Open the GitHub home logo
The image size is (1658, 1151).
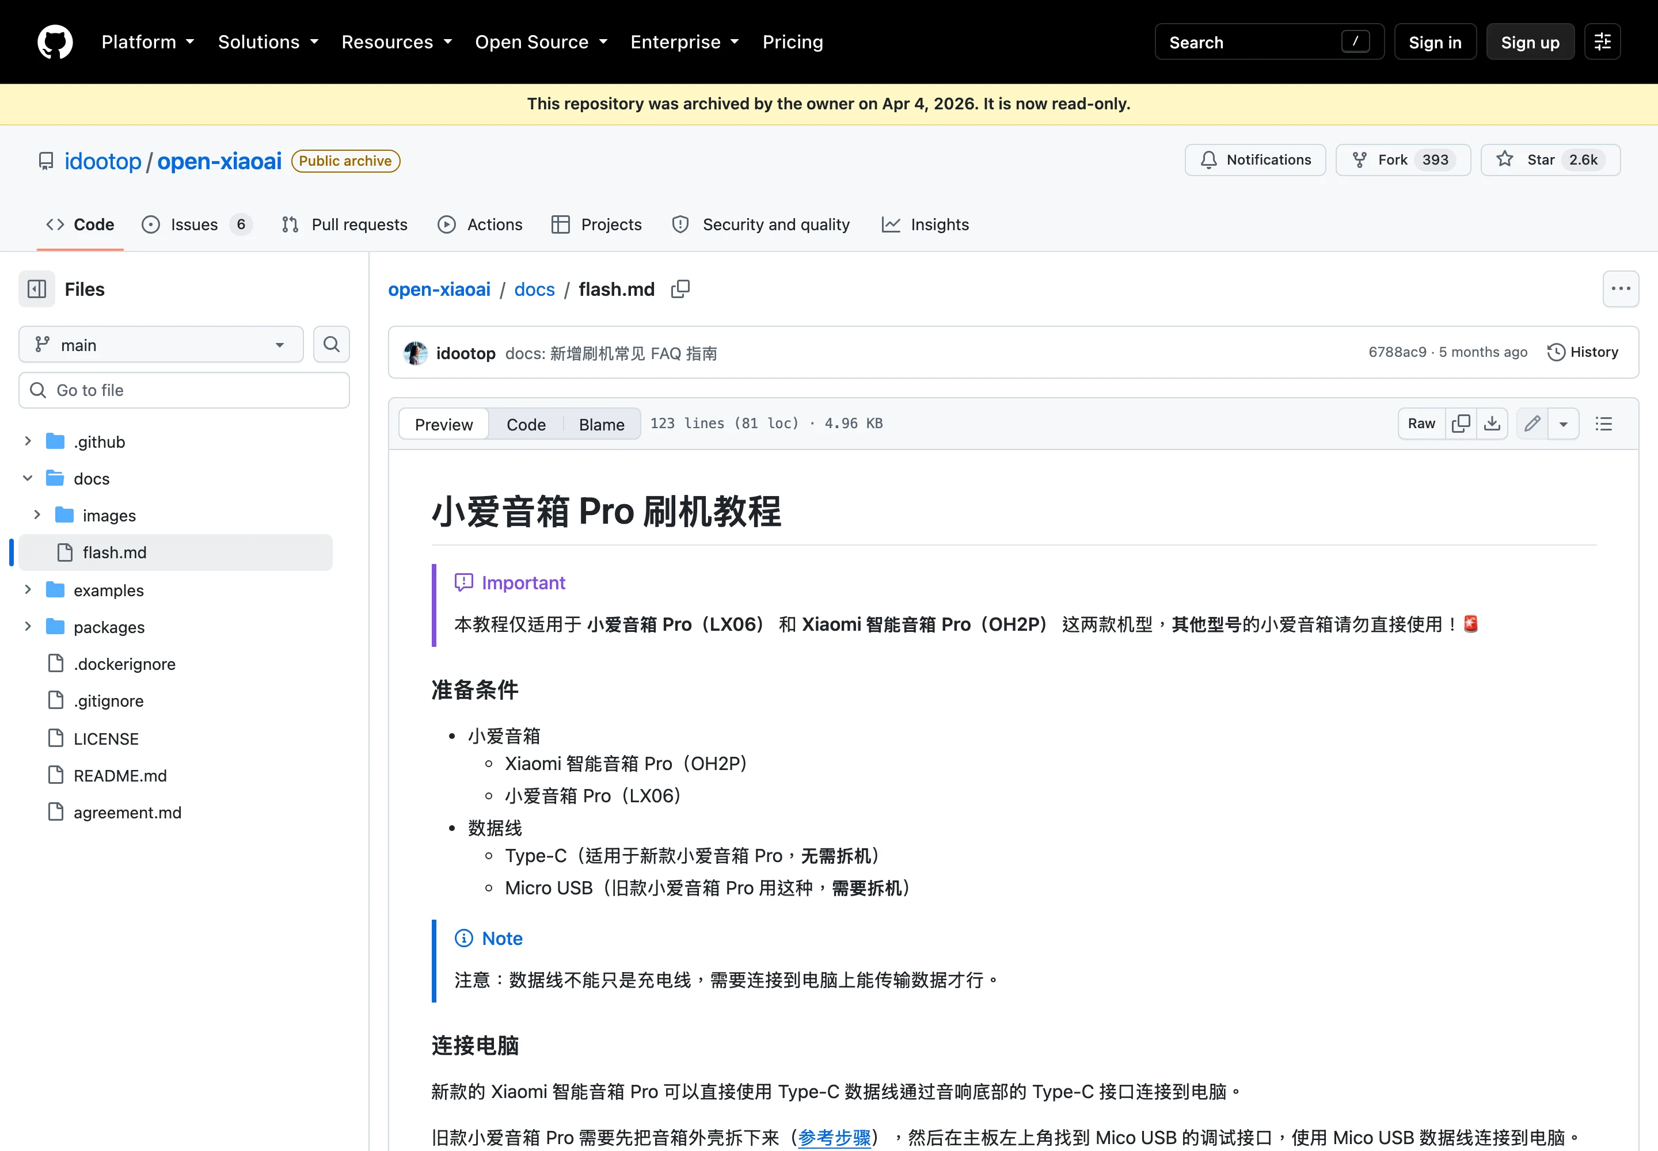click(x=55, y=42)
